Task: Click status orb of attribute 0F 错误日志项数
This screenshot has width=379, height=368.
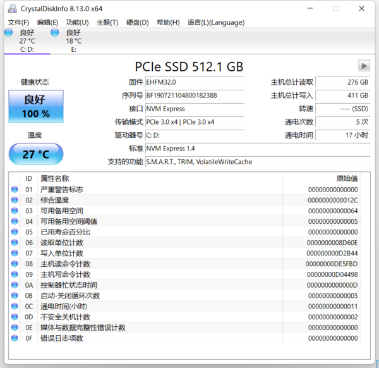Action: [15, 338]
